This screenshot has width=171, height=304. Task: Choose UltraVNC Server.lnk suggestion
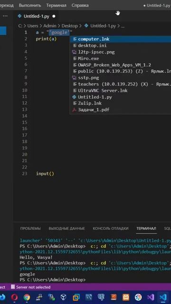pos(120,90)
